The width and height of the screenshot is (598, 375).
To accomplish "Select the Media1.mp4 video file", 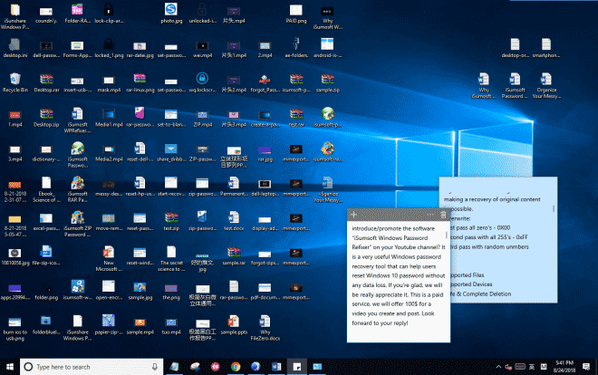I will coord(109,112).
